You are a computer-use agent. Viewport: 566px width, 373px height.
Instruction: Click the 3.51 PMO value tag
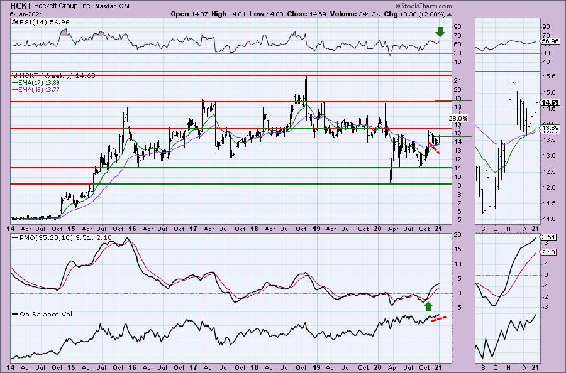[x=548, y=237]
